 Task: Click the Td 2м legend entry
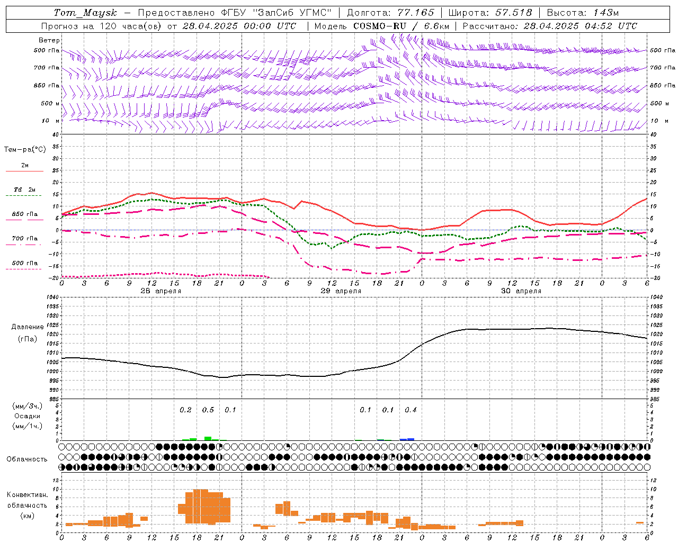point(25,189)
